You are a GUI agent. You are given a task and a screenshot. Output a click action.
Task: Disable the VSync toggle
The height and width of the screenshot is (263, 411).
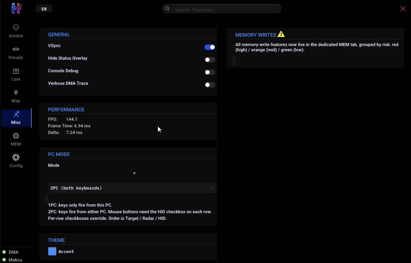pyautogui.click(x=210, y=47)
